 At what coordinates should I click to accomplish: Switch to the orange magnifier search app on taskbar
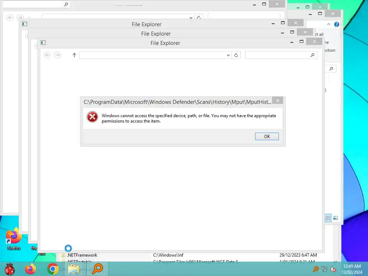97,269
